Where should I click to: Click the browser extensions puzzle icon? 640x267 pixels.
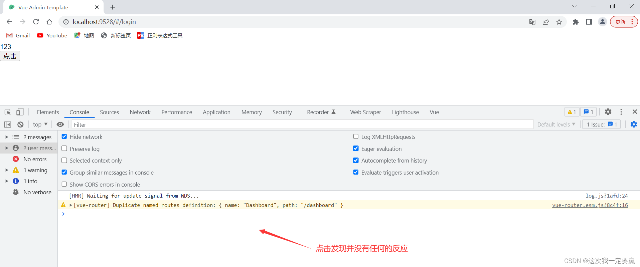coord(576,22)
